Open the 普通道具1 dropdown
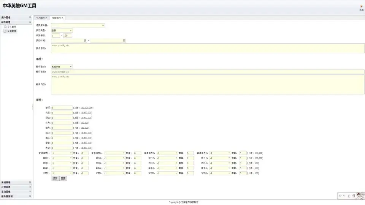Viewport: 365px width, 205px height. coord(62,153)
